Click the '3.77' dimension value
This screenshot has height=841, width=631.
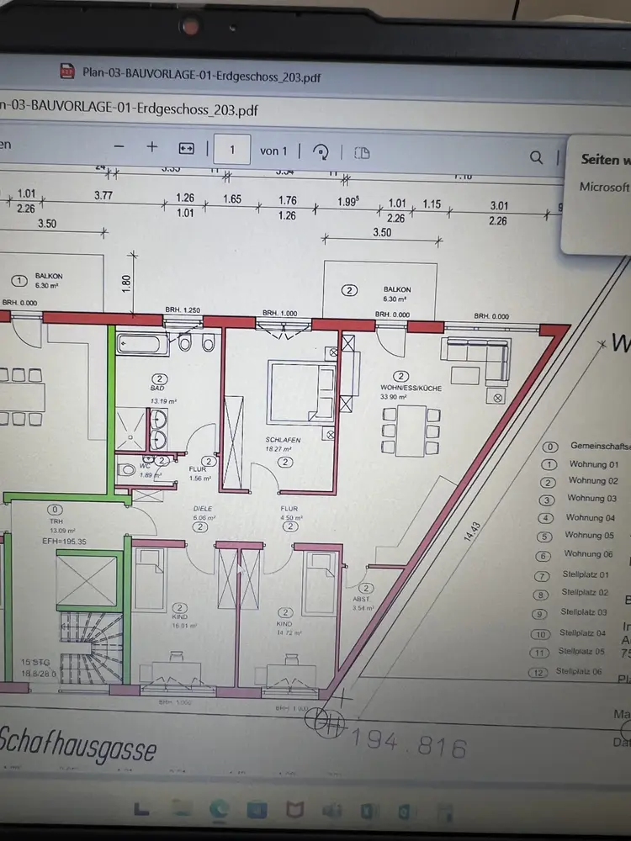point(103,196)
